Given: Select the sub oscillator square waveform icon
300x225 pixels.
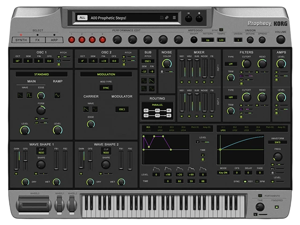Looking at the screenshot, I should pos(144,89).
